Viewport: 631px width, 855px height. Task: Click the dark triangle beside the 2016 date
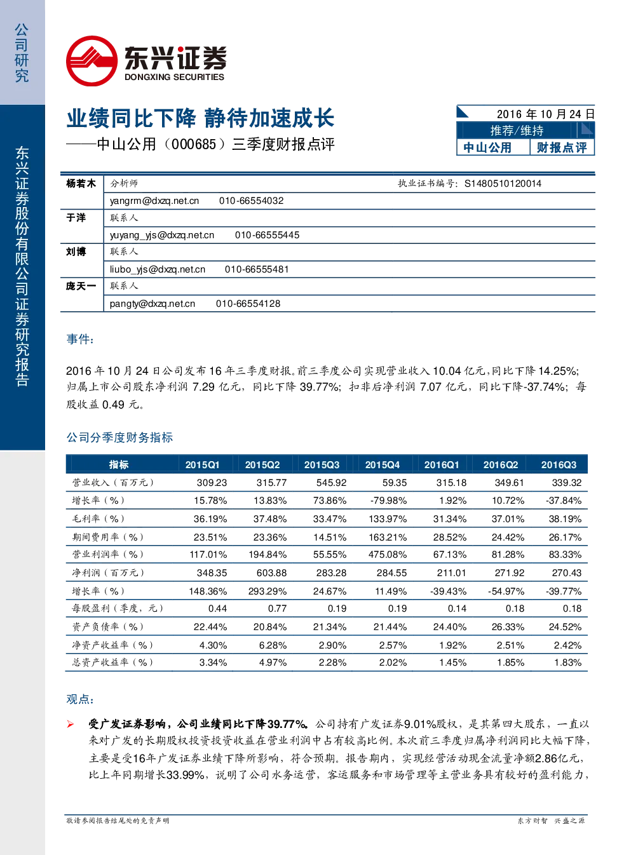pos(463,112)
